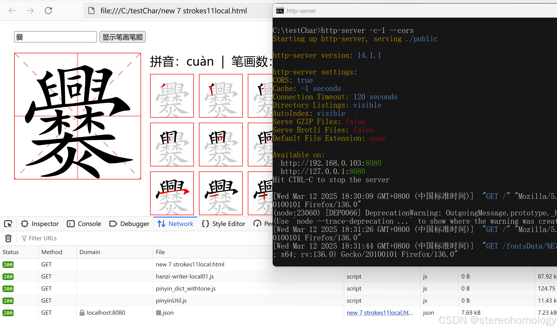Clear network log with trash icon

point(8,238)
